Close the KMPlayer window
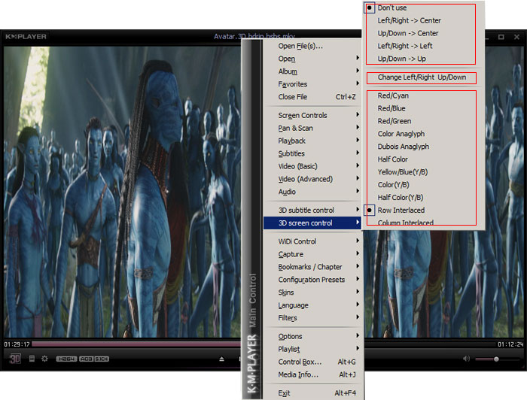The width and height of the screenshot is (527, 400). click(516, 37)
